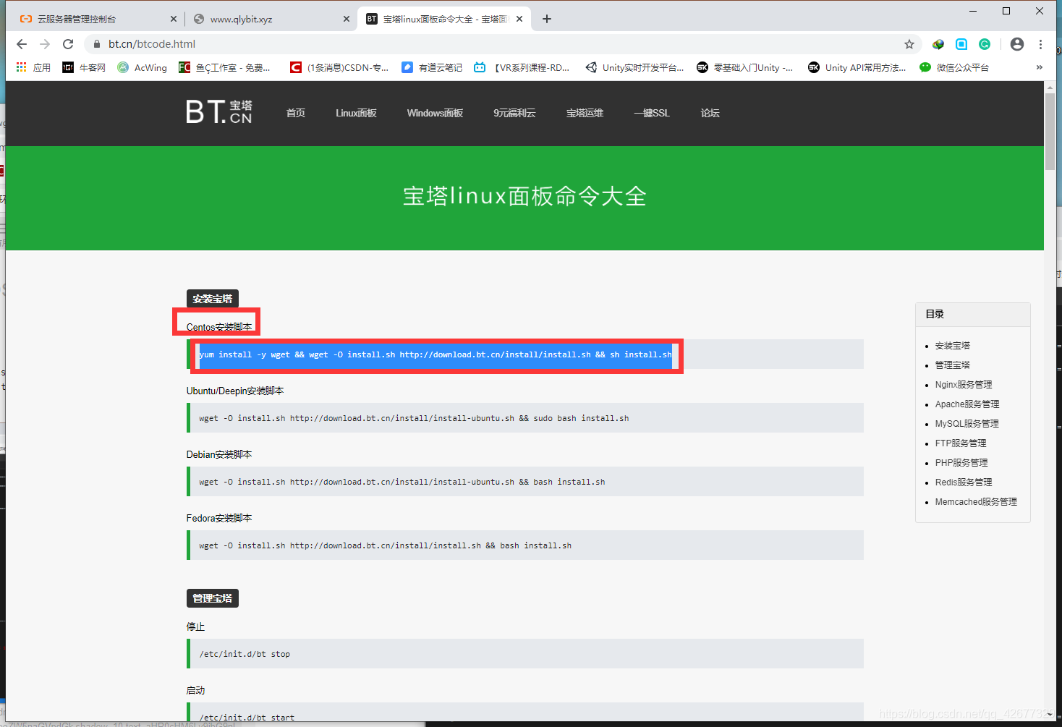Jump to Nginx服务管理 in the 目录
The image size is (1062, 727).
964,385
